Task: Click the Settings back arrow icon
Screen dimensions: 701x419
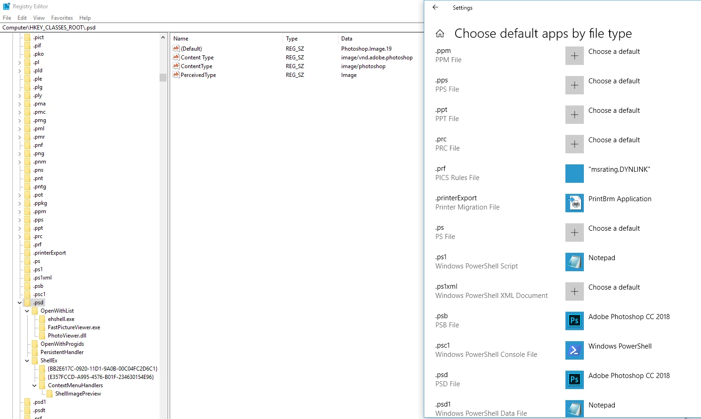Action: [435, 7]
